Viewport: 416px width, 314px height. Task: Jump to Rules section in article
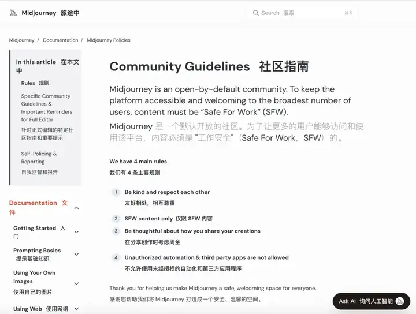coord(35,83)
